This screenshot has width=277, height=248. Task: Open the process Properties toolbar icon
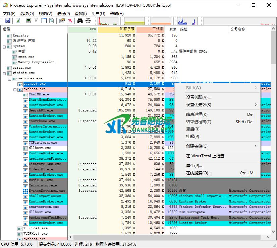tap(62, 21)
